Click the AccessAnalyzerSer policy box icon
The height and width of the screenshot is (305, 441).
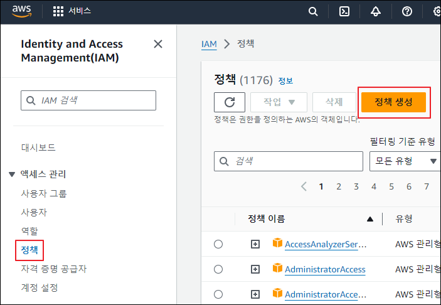coord(277,243)
